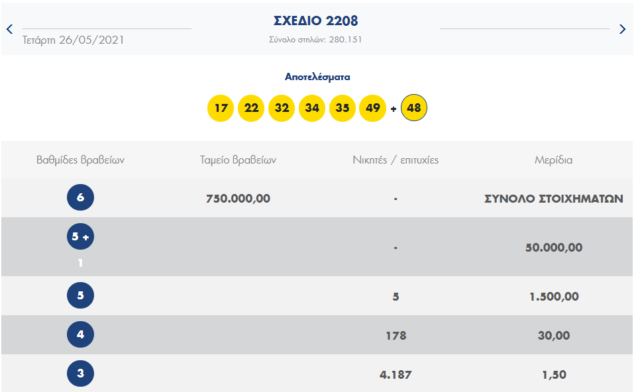Click the Νικητές / επιτυχίες column header
This screenshot has height=392, width=634.
[396, 160]
